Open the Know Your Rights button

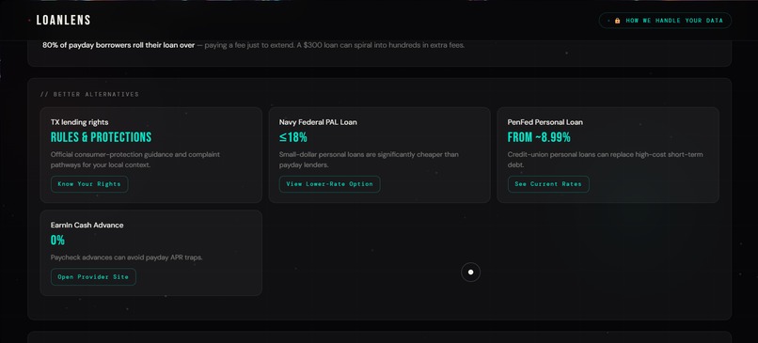89,184
